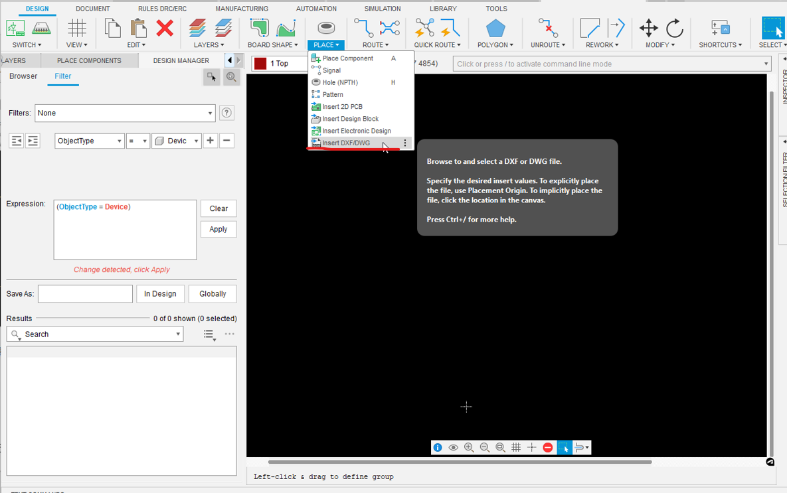Open the RULES DRC/ERC tab
The height and width of the screenshot is (493, 787).
click(162, 9)
